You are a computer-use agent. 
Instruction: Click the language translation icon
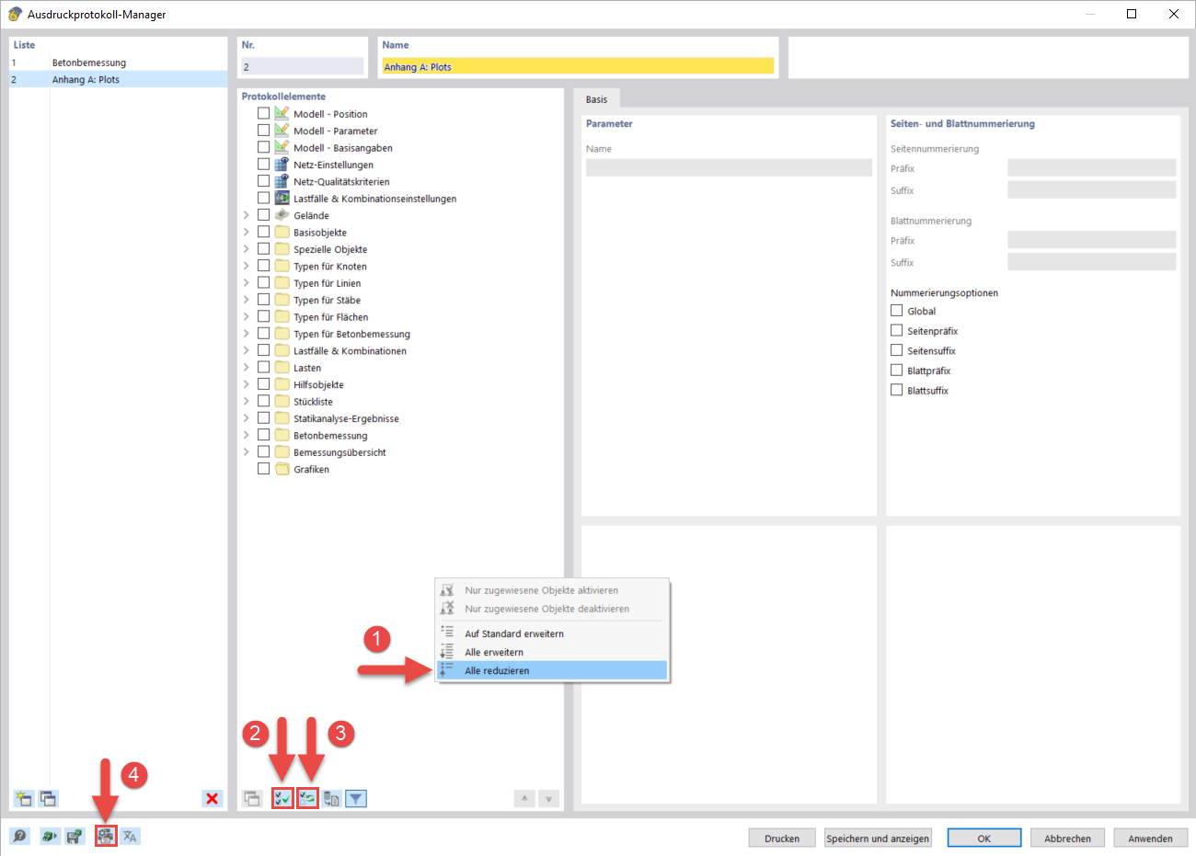point(130,836)
